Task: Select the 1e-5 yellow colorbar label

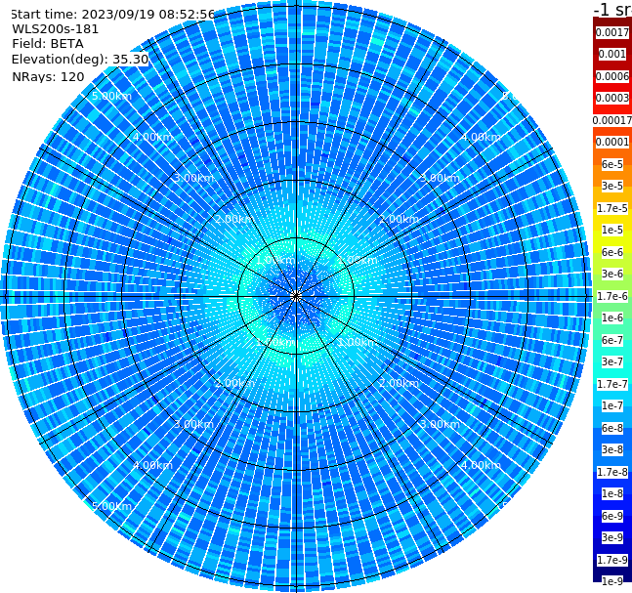Action: [612, 230]
